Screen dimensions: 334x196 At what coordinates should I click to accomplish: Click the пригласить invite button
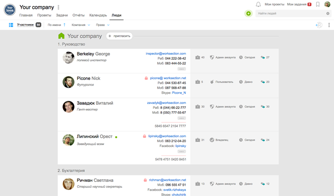point(119,36)
